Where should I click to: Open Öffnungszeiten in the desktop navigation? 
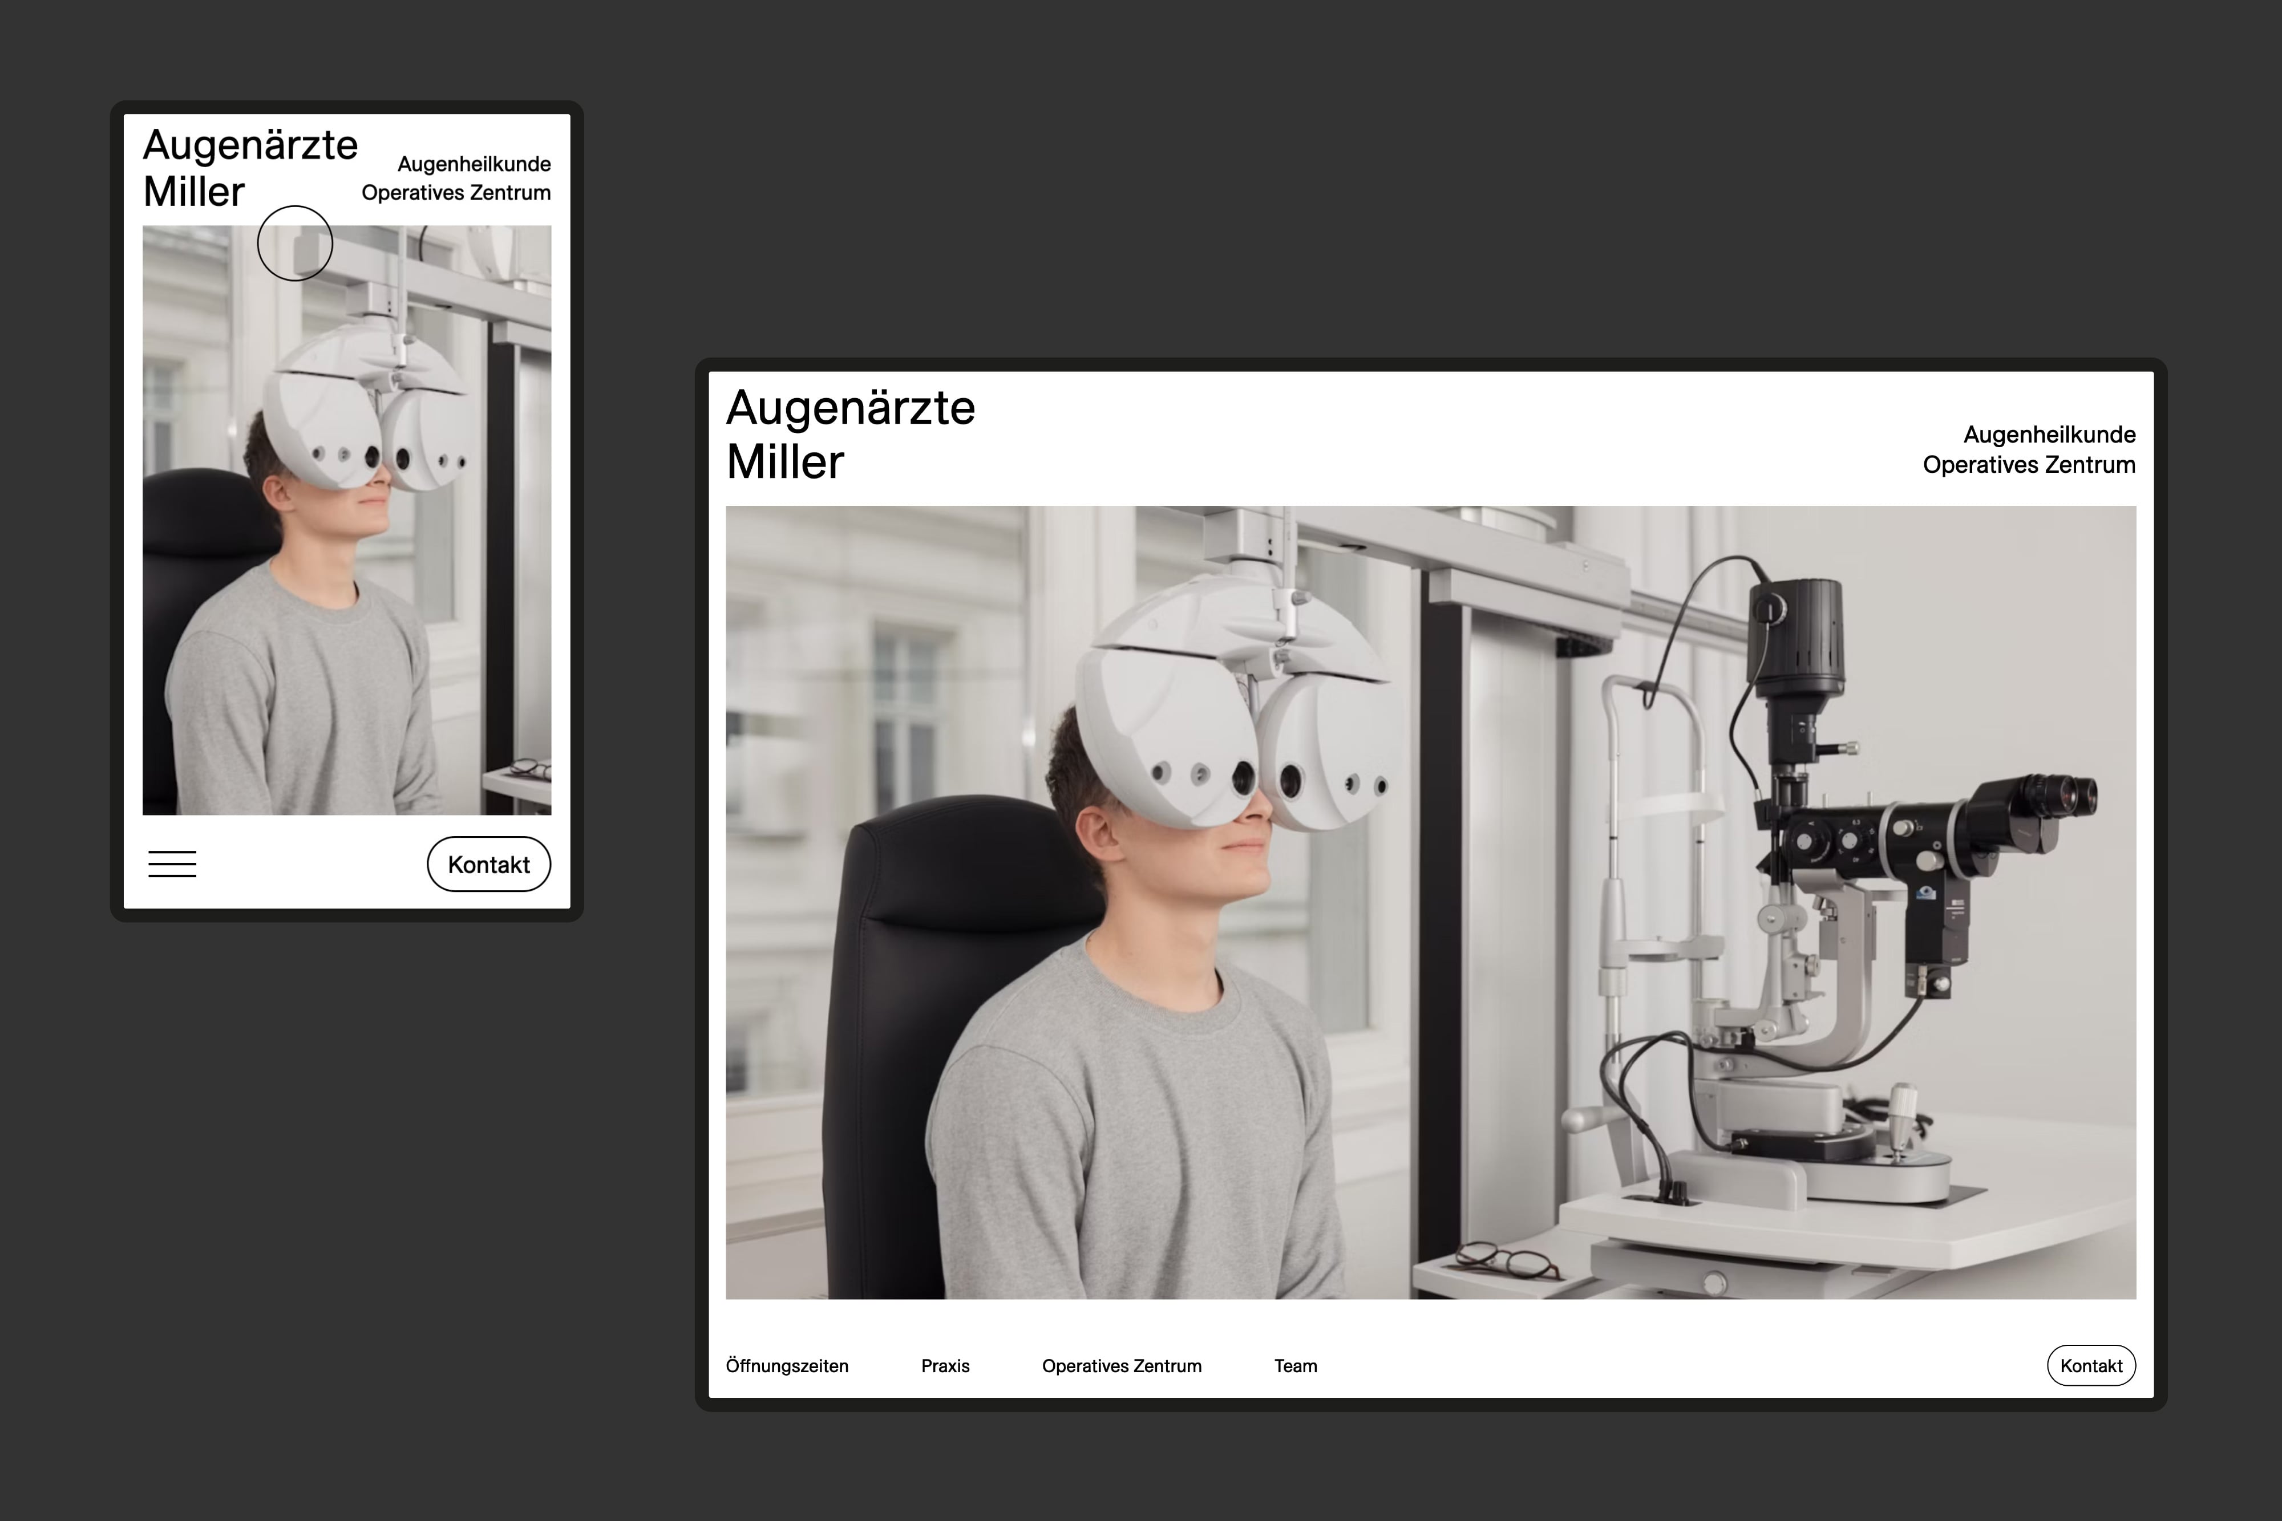(x=787, y=1366)
